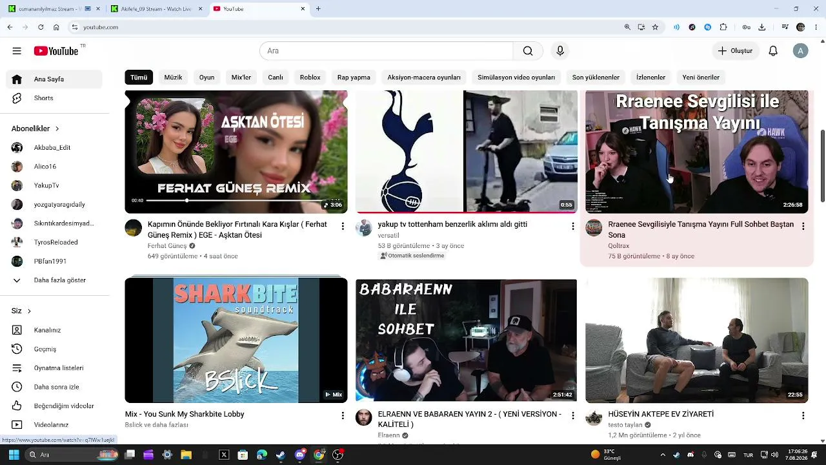Image resolution: width=826 pixels, height=465 pixels.
Task: Reload the page in the browser
Action: (41, 27)
